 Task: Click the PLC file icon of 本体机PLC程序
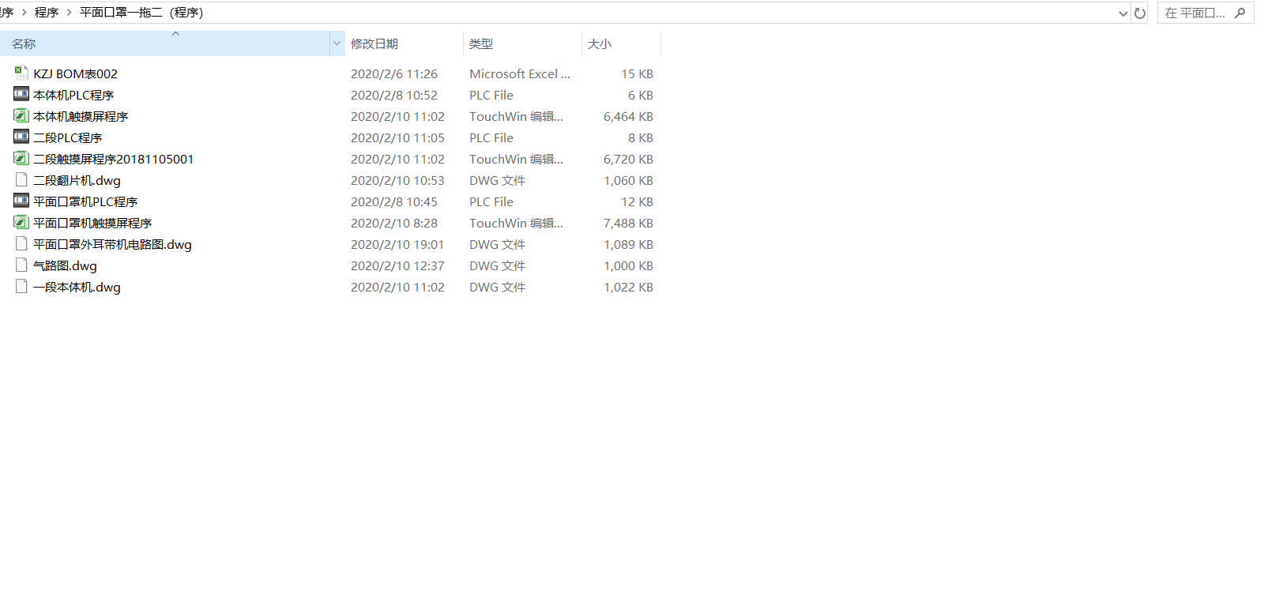(x=21, y=94)
